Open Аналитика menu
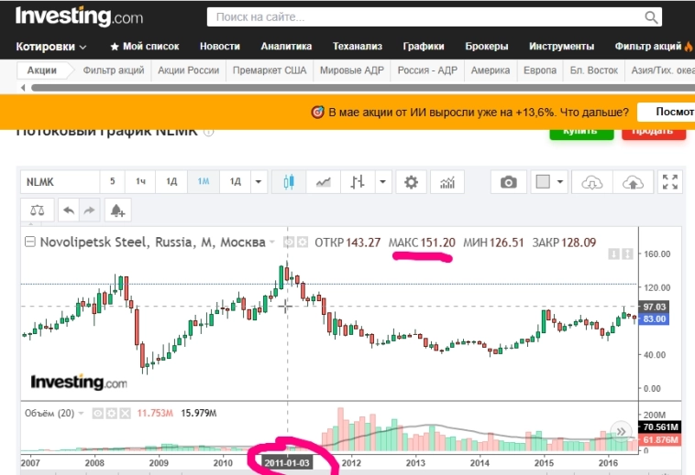The height and width of the screenshot is (475, 695). pyautogui.click(x=286, y=47)
